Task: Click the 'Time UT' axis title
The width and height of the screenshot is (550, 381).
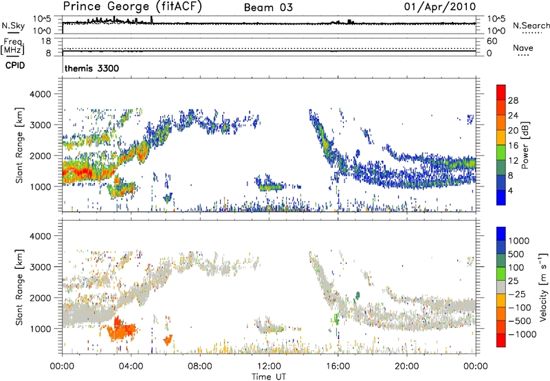Action: 269,377
